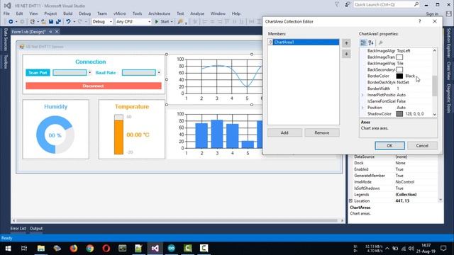
Task: Click Sign in link at top right
Action: (432, 14)
